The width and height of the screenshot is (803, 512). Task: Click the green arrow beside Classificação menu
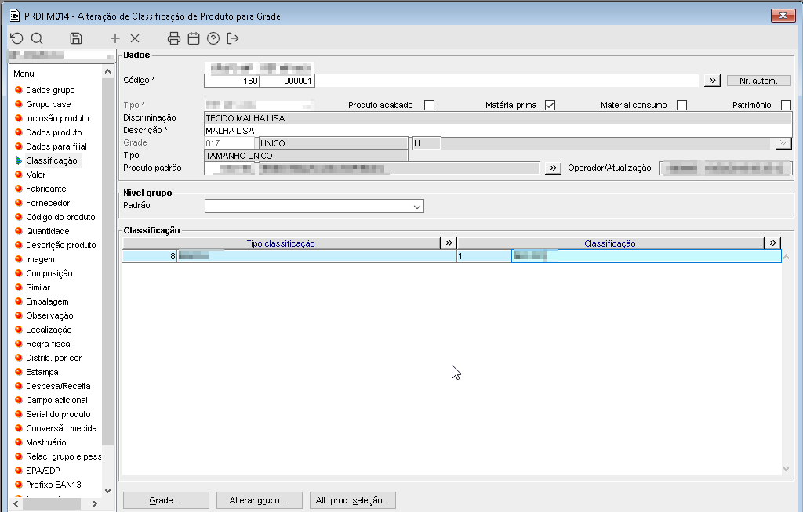coord(19,160)
